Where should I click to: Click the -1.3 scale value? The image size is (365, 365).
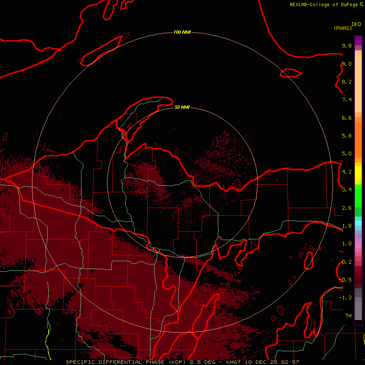click(346, 298)
